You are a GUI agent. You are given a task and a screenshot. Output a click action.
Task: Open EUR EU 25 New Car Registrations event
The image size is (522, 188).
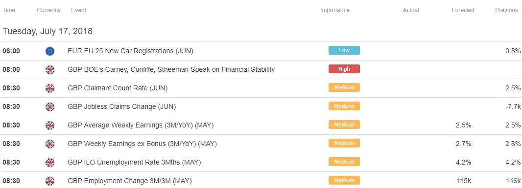pyautogui.click(x=130, y=51)
